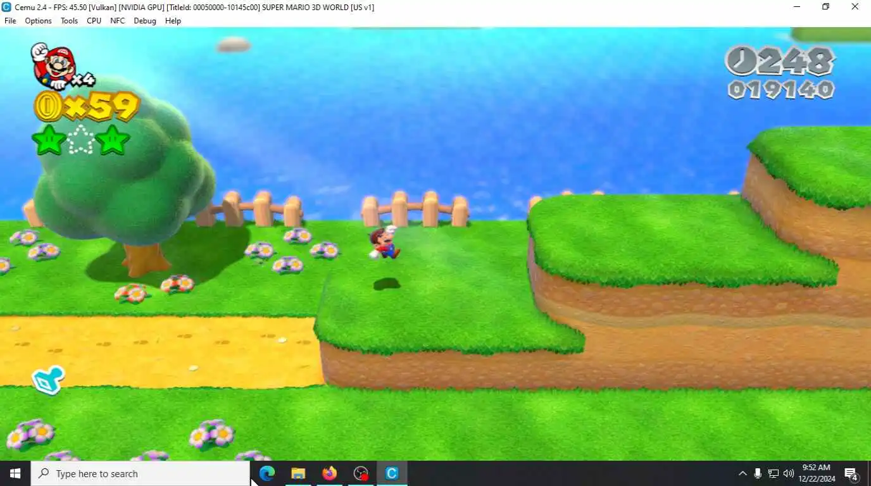
Task: Click the gold coin counter icon
Action: tap(47, 106)
